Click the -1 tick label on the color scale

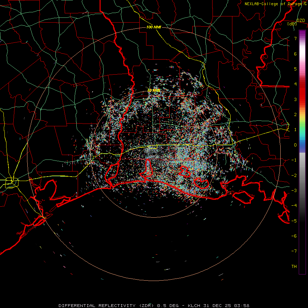point(294,160)
